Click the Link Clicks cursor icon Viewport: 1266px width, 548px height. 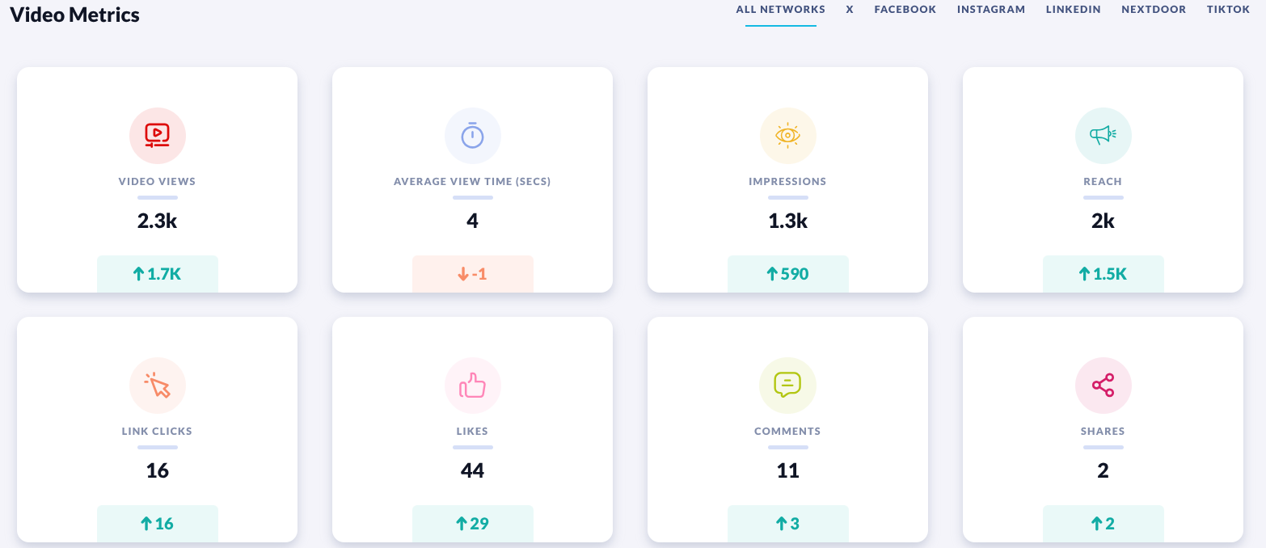pos(158,386)
